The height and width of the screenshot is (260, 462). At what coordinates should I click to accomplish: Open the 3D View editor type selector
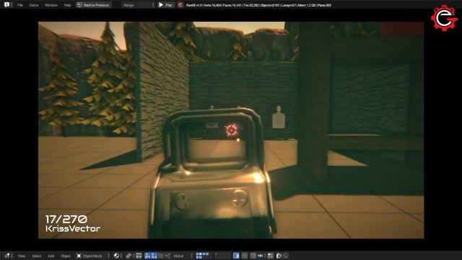pyautogui.click(x=8, y=256)
